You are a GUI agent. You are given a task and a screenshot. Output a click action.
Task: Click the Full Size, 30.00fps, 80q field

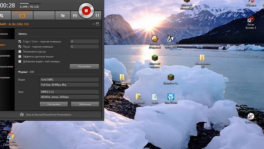pos(69,84)
